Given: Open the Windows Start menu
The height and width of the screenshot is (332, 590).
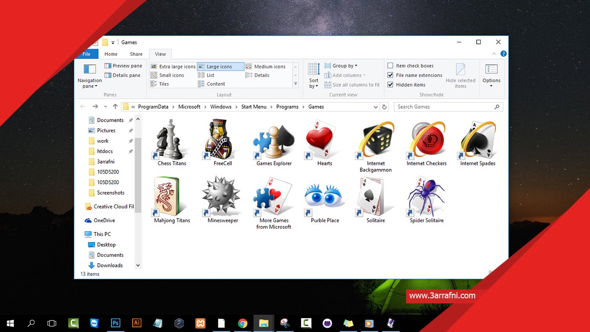Looking at the screenshot, I should point(10,323).
